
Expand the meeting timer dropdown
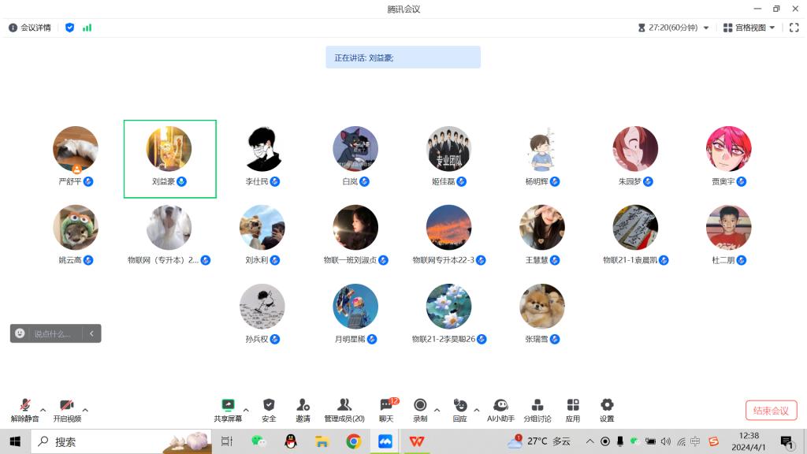coord(705,28)
